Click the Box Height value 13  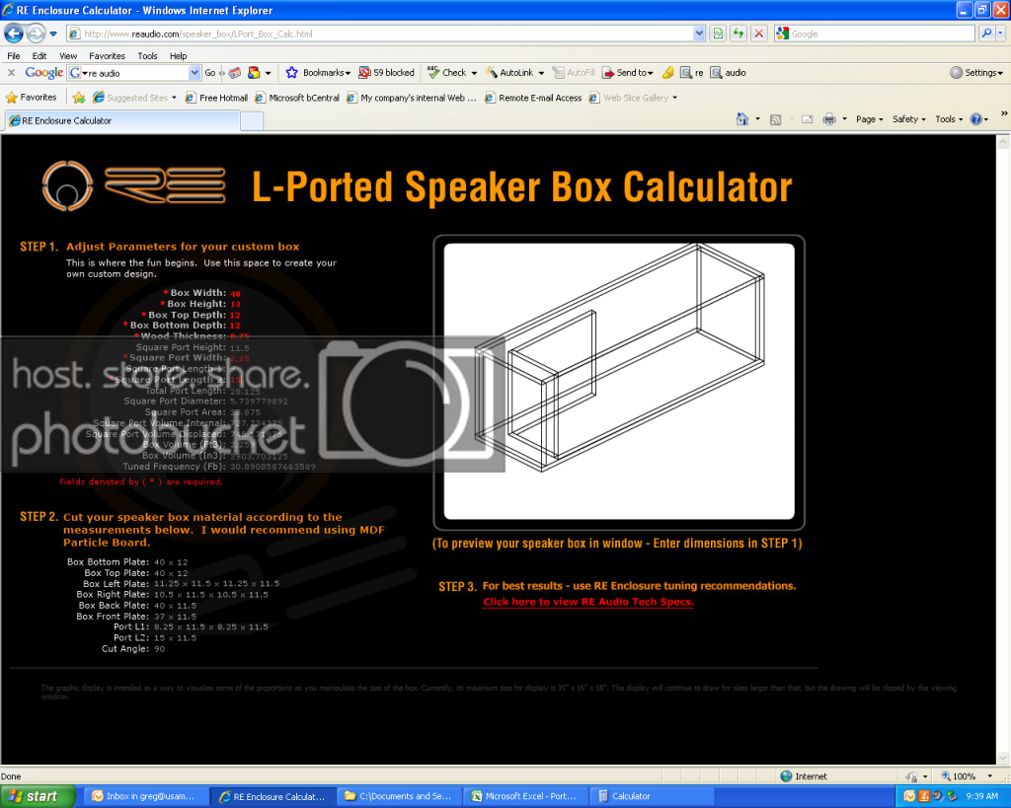tap(235, 304)
